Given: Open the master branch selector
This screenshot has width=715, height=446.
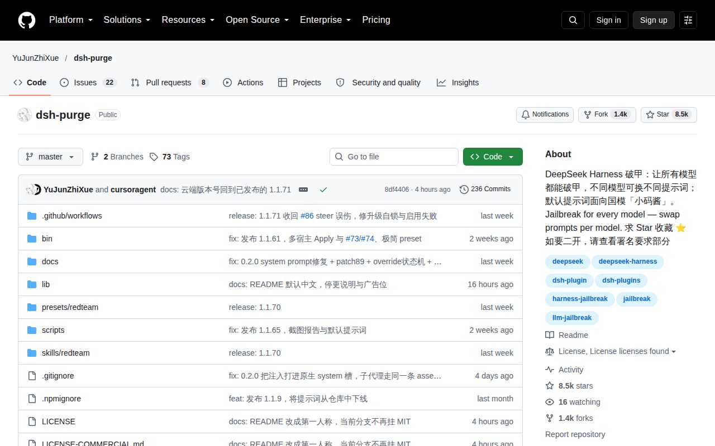Looking at the screenshot, I should [x=50, y=157].
